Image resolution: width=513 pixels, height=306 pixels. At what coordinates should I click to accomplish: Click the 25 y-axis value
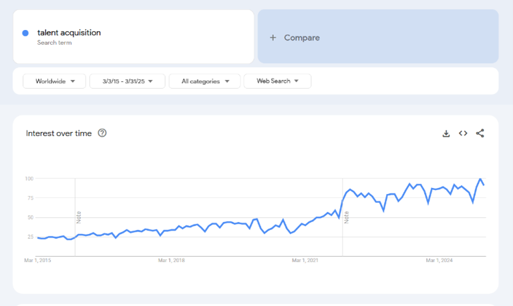tap(31, 237)
